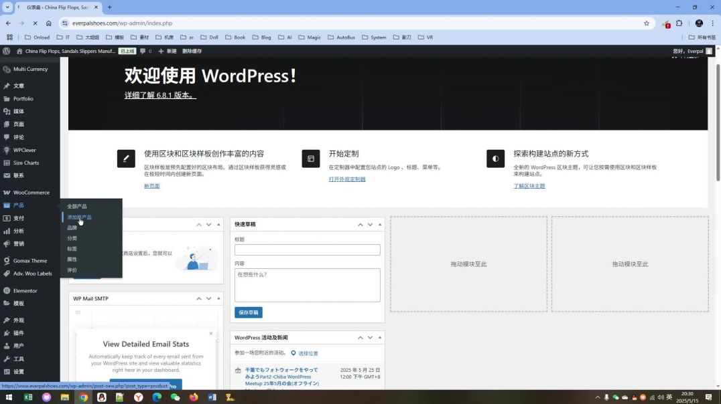Open the 详细了解 6.8.1 版本 link
This screenshot has height=404, width=721.
click(160, 96)
